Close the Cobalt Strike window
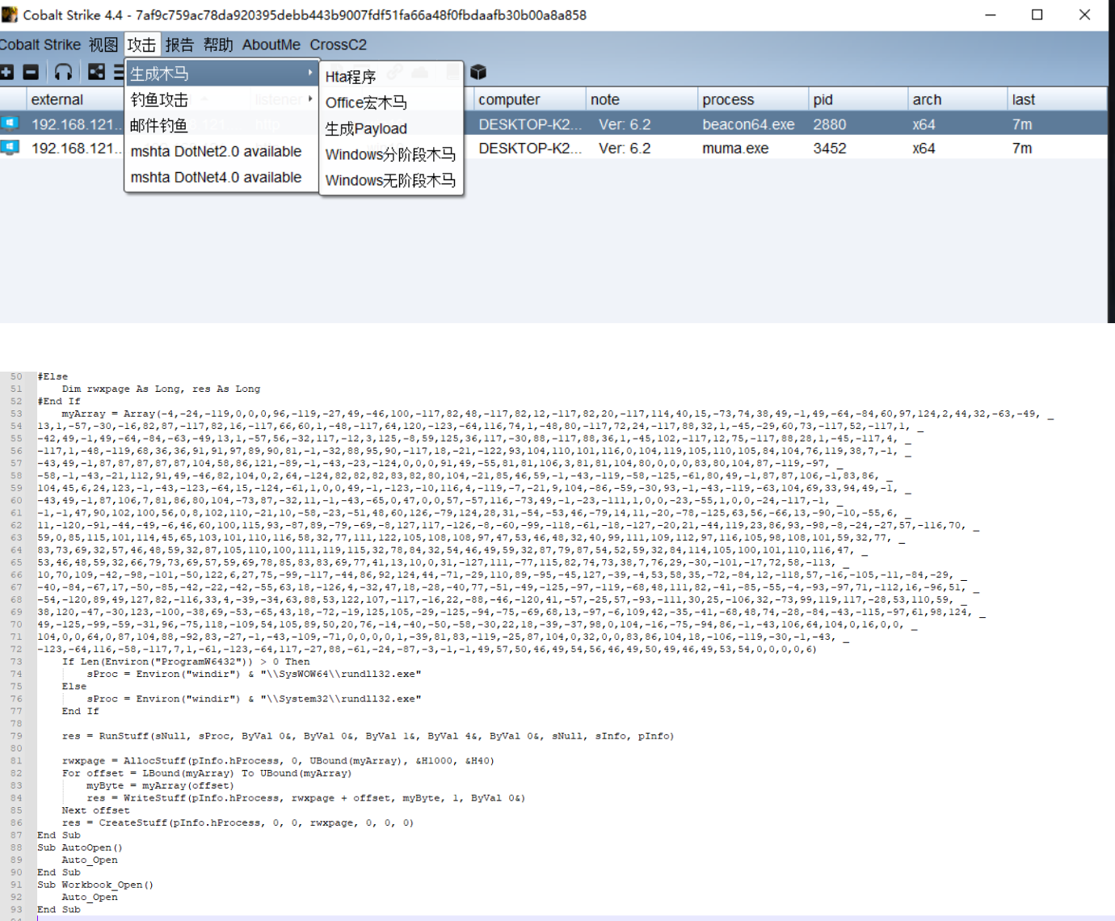 (x=1085, y=15)
